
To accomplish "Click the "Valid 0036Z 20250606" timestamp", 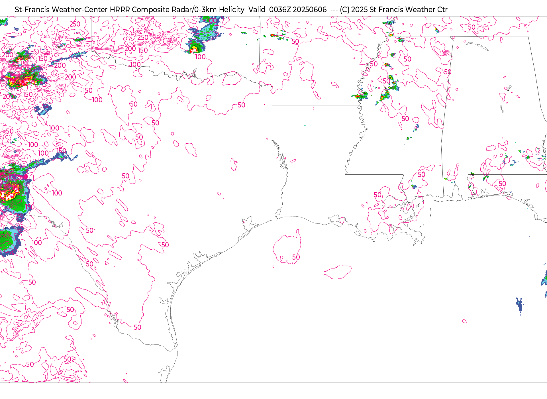I will (x=287, y=10).
